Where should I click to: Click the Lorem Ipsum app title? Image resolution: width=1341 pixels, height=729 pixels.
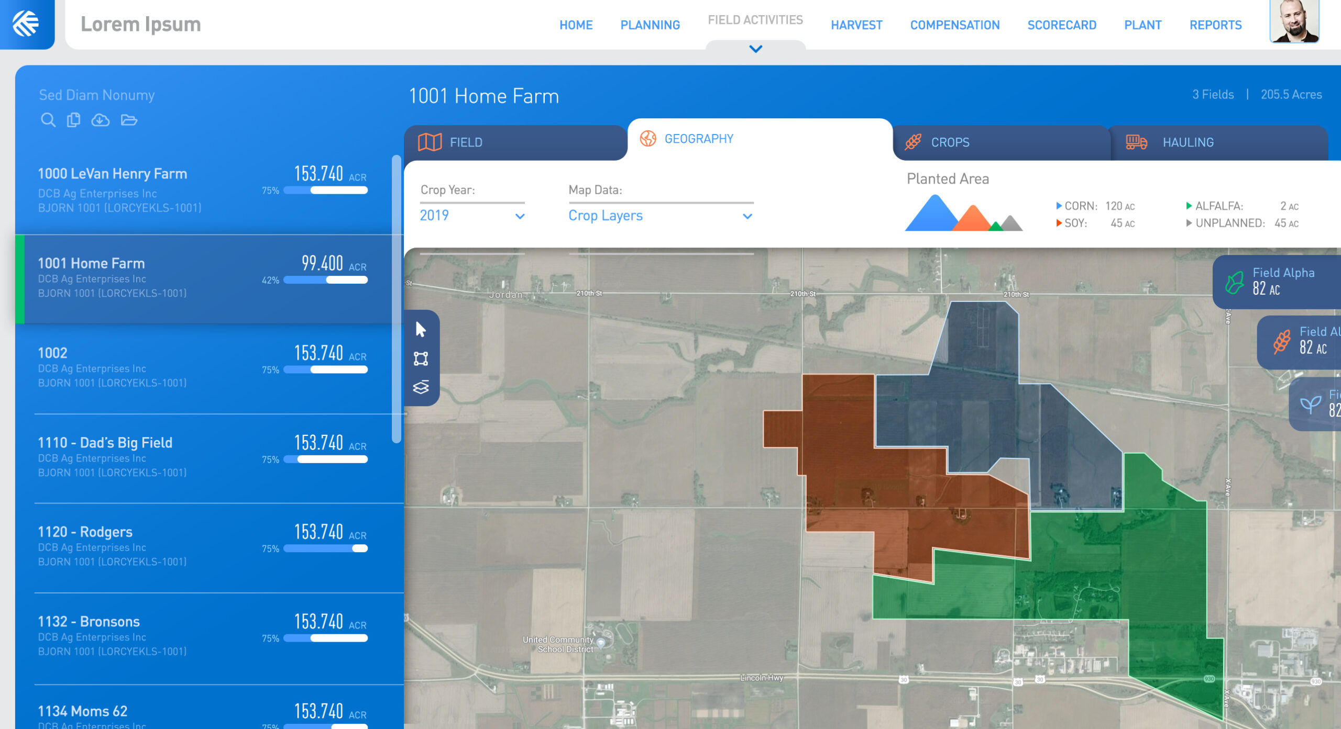click(x=140, y=24)
